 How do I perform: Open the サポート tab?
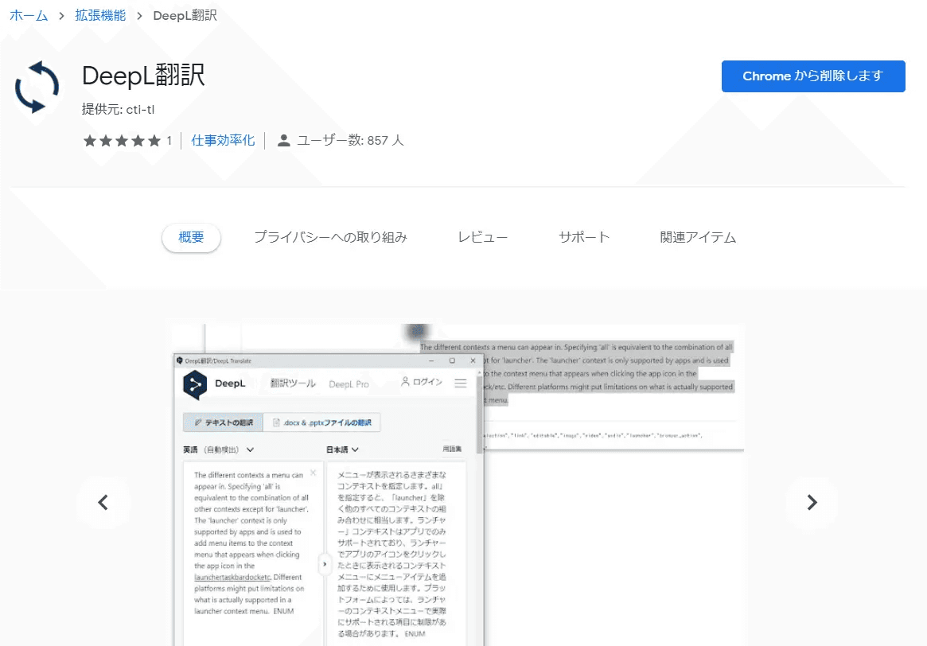583,238
